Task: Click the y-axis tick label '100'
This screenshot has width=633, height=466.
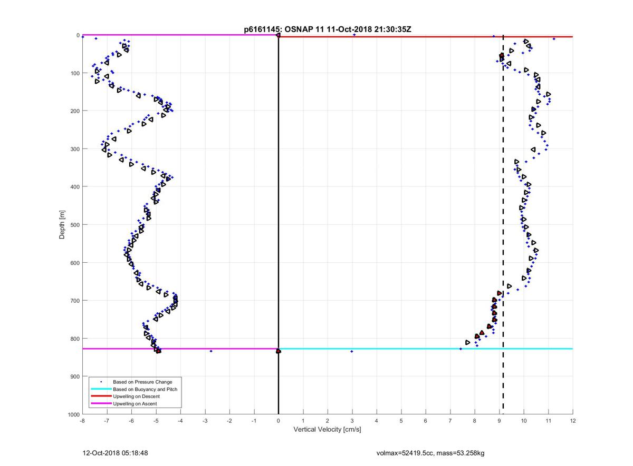Action: point(75,73)
